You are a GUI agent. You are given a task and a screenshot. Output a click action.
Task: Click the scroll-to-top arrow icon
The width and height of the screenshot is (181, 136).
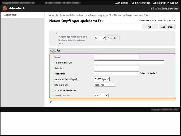pos(51,103)
